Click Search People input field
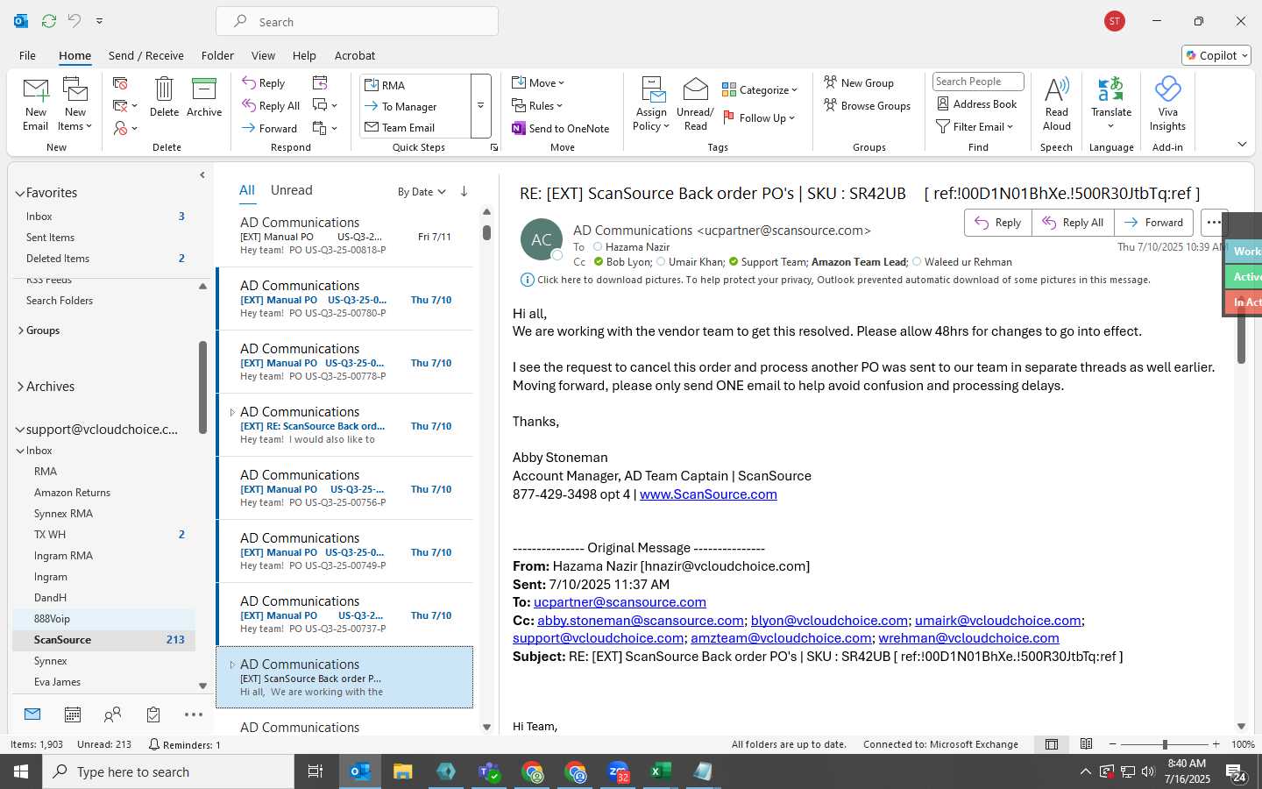The image size is (1262, 789). pos(978,82)
